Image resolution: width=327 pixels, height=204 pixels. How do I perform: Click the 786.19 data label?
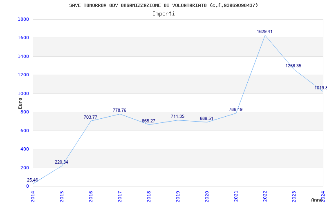(x=236, y=109)
